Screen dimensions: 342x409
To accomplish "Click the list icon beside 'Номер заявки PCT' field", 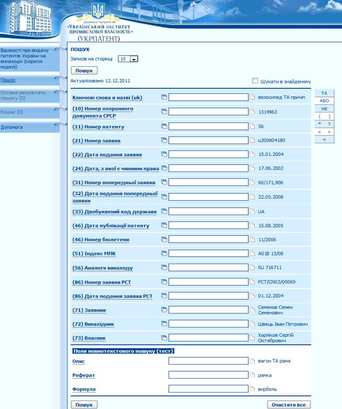I will click(164, 282).
